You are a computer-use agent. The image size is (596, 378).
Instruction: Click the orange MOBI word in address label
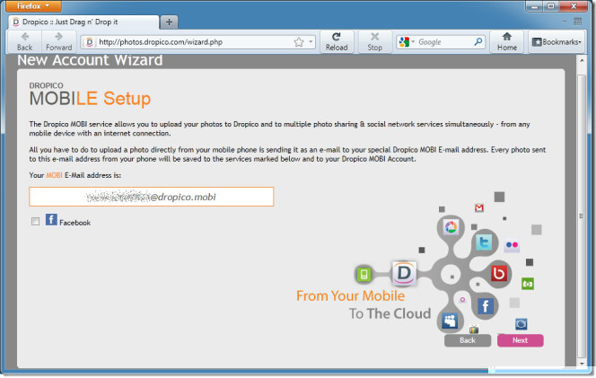(x=54, y=175)
